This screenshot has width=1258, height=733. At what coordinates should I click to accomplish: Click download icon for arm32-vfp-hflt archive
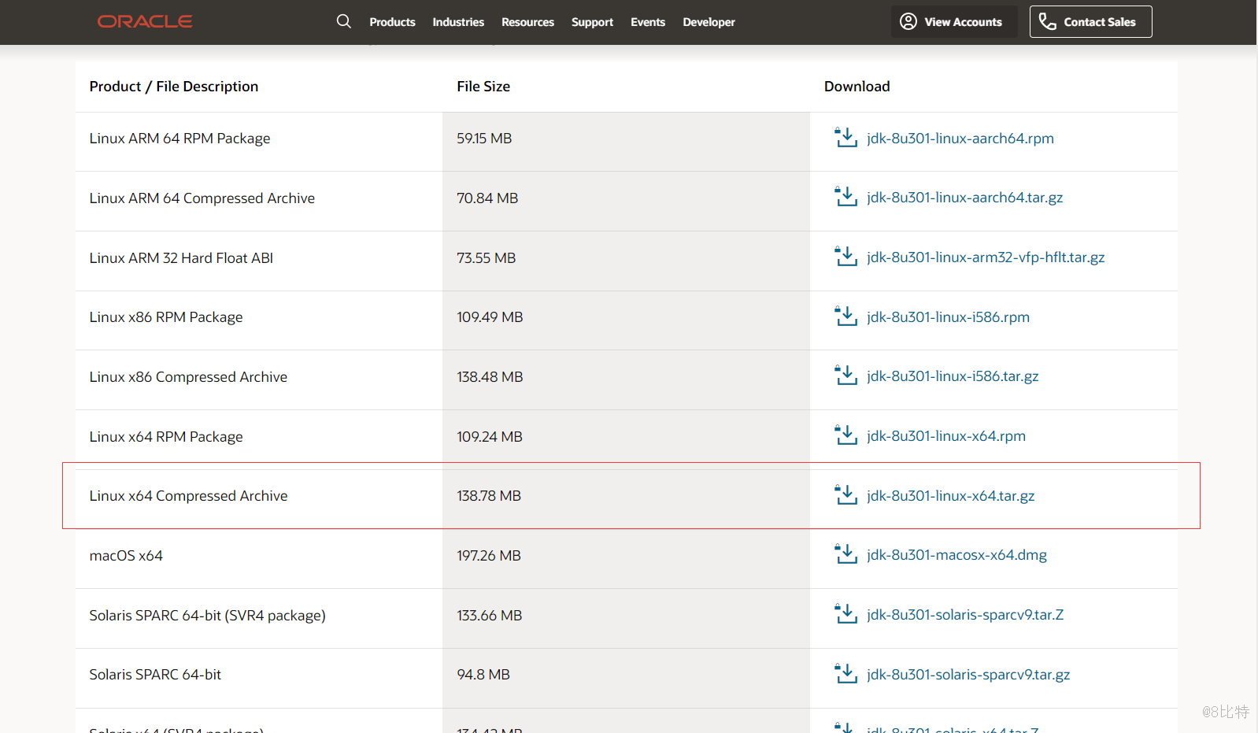[x=845, y=257]
